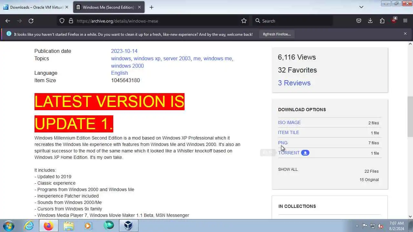413x232 pixels.
Task: Open ITEM TILE download option
Action: tap(288, 132)
